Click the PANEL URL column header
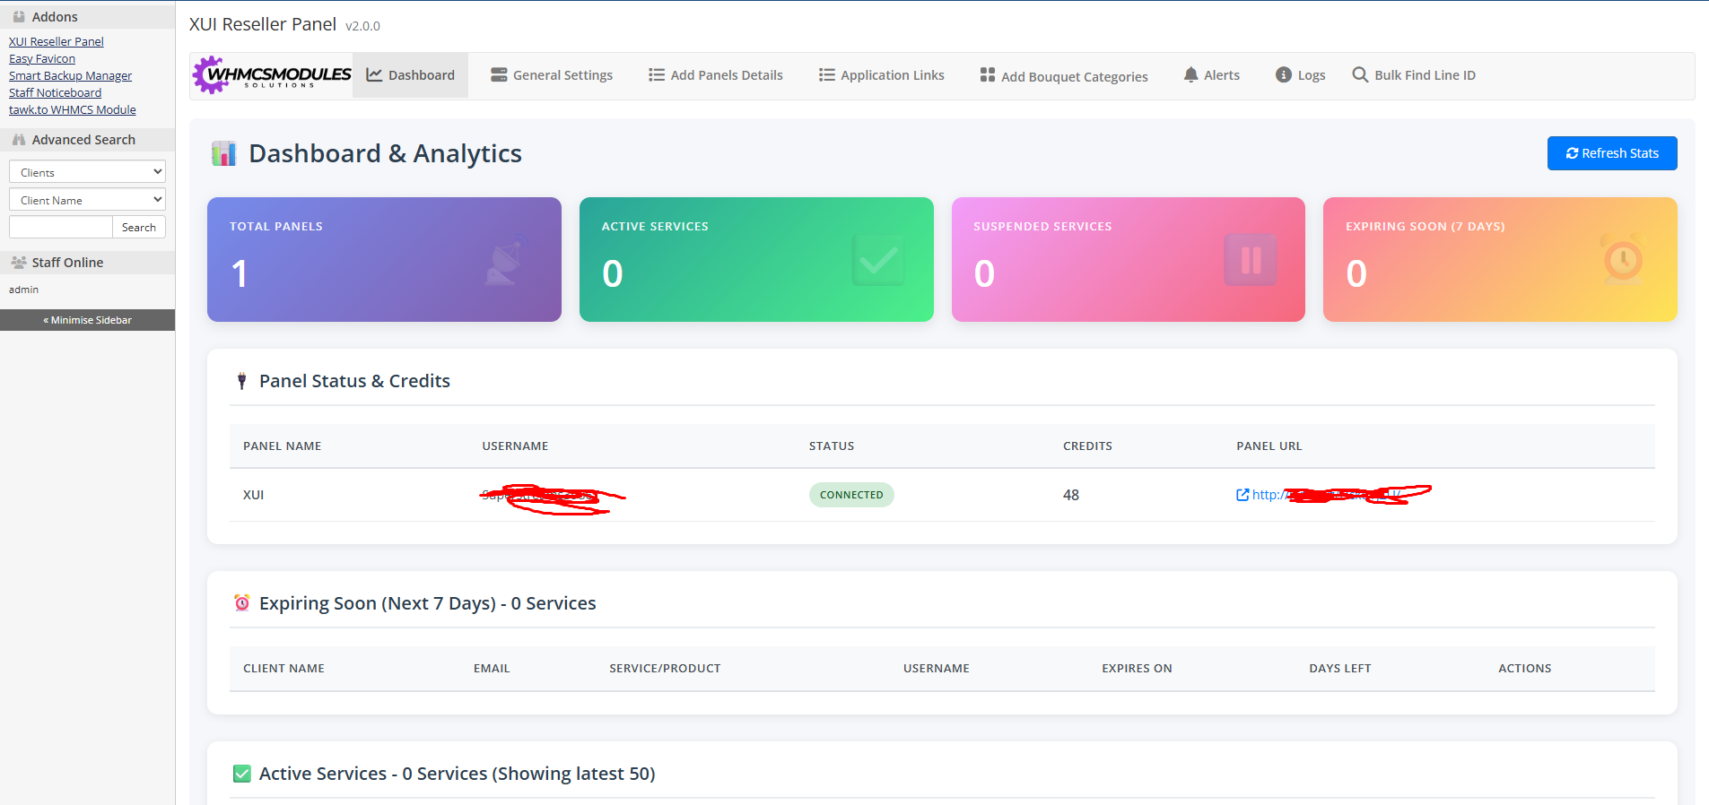The image size is (1709, 805). point(1269,446)
